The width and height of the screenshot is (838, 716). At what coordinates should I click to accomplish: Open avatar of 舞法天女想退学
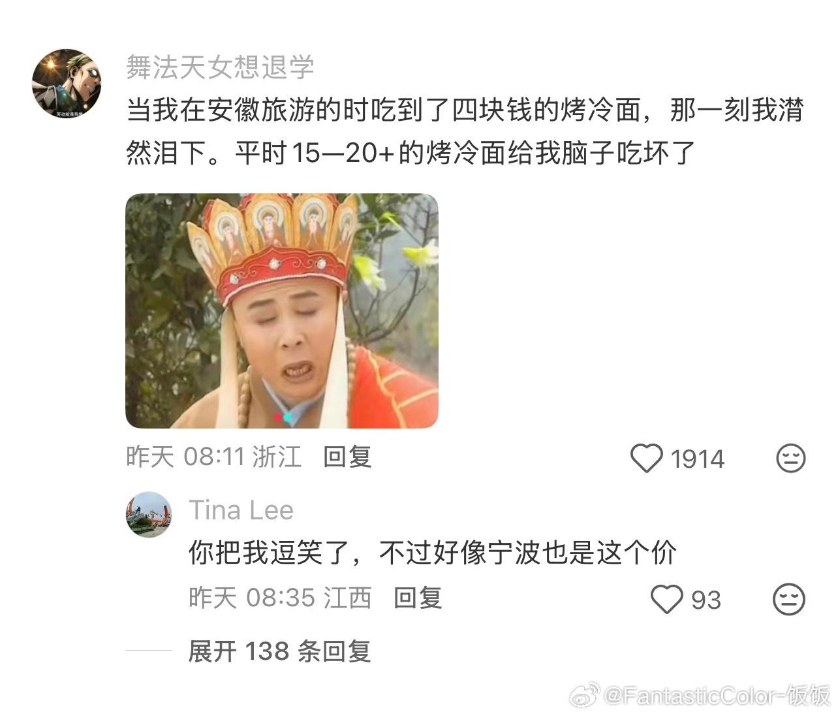pos(67,83)
